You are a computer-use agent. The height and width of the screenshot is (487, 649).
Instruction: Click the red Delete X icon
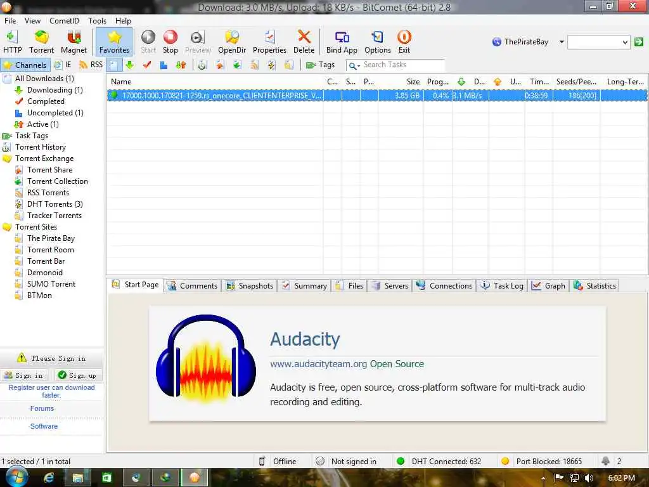pyautogui.click(x=304, y=42)
